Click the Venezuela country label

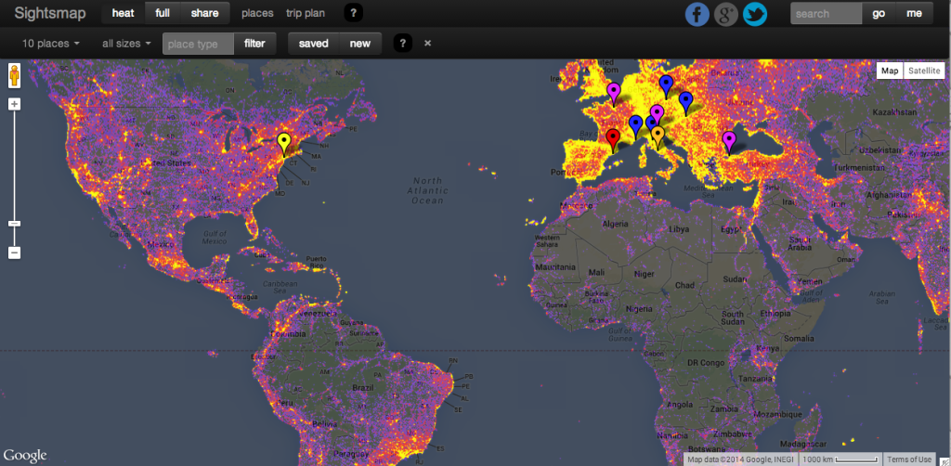[x=318, y=313]
